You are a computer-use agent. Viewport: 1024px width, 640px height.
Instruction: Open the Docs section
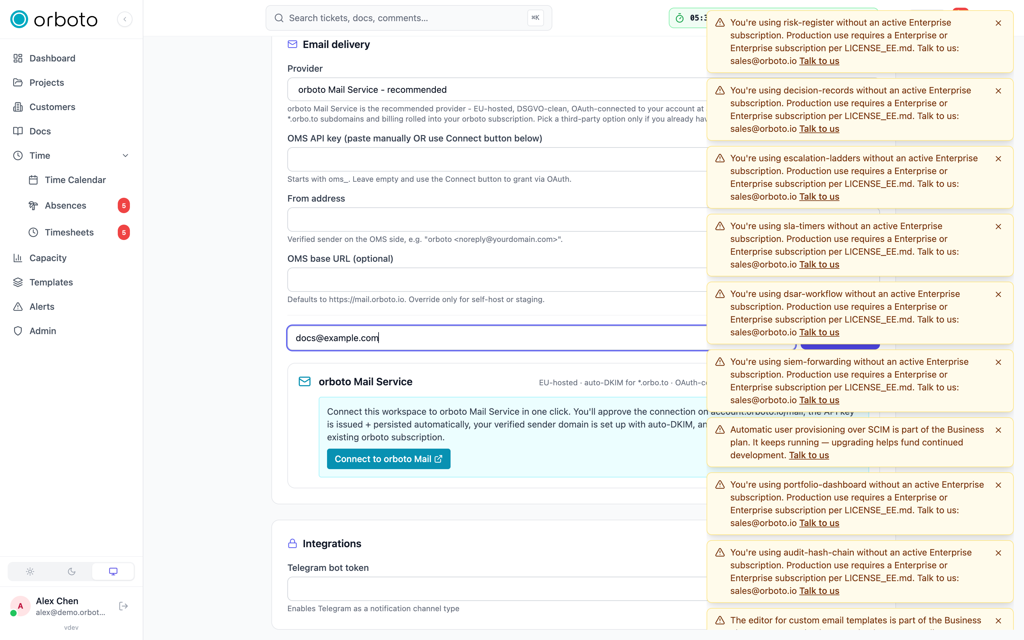coord(71,131)
